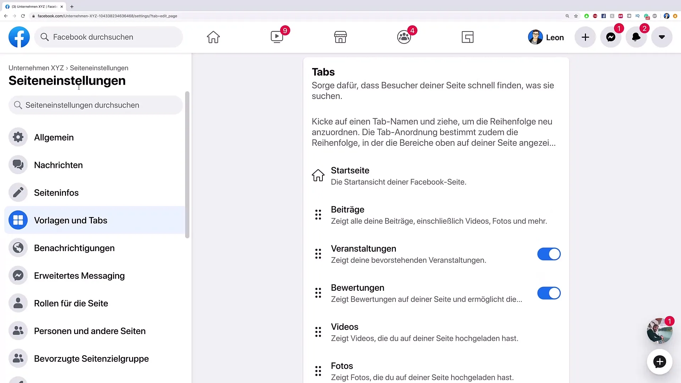The height and width of the screenshot is (383, 681).
Task: Open Rollen für die Seite settings
Action: pyautogui.click(x=95, y=303)
